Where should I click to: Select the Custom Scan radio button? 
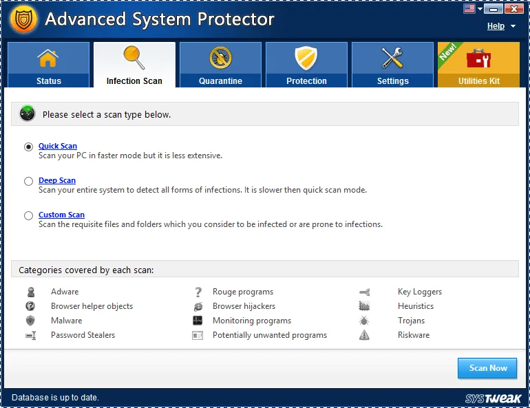28,215
